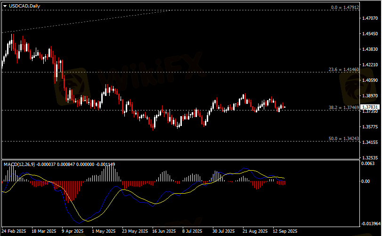Image resolution: width=382 pixels, height=236 pixels.
Task: Click the 30 Jul 2025 date label
Action: pos(223,231)
